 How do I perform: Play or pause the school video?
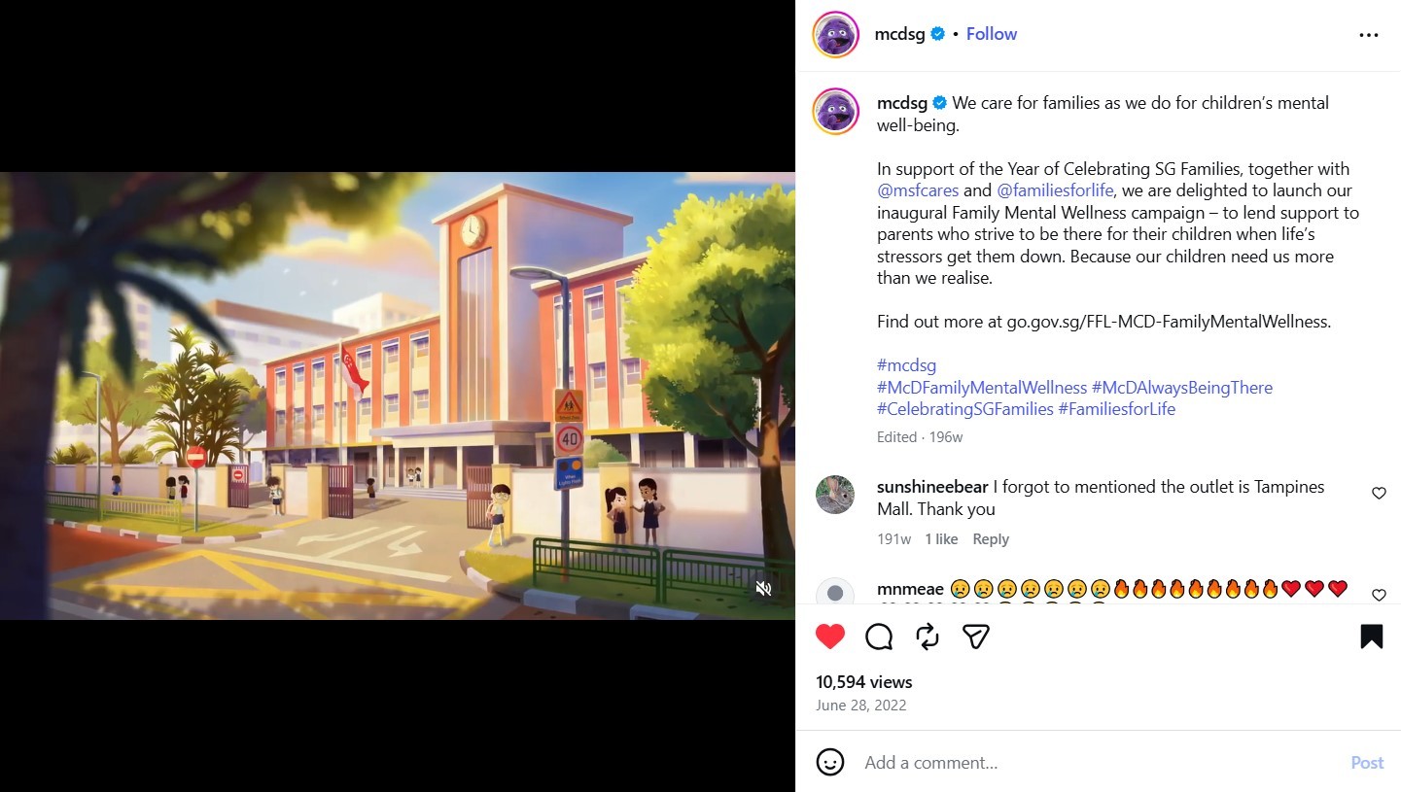[x=398, y=396]
